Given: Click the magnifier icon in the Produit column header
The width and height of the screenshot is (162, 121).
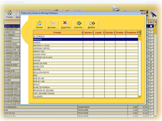Looking at the screenshot, I should pos(82,33).
